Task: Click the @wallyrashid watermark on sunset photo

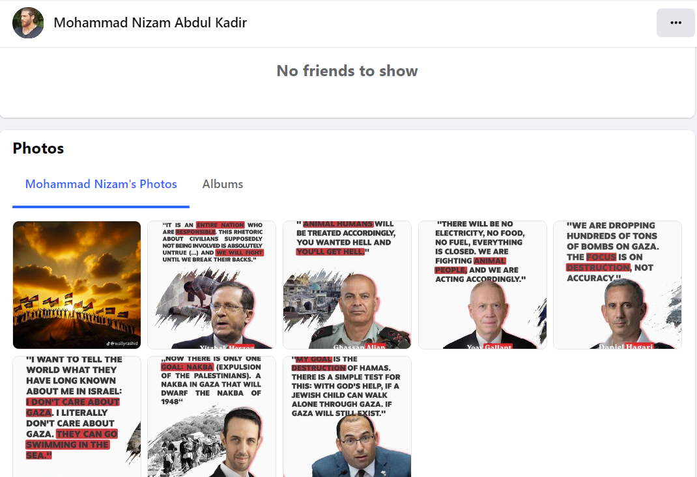Action: coord(122,342)
